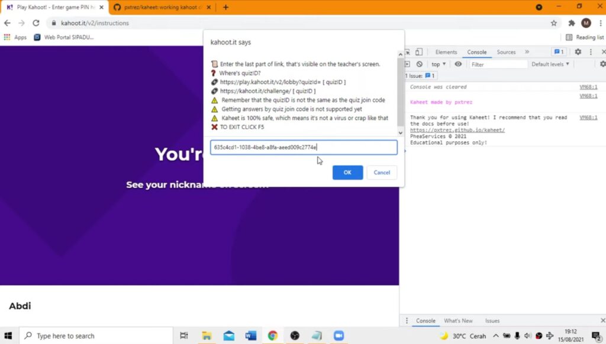Click the browser forward arrow
The width and height of the screenshot is (606, 344).
(x=22, y=23)
